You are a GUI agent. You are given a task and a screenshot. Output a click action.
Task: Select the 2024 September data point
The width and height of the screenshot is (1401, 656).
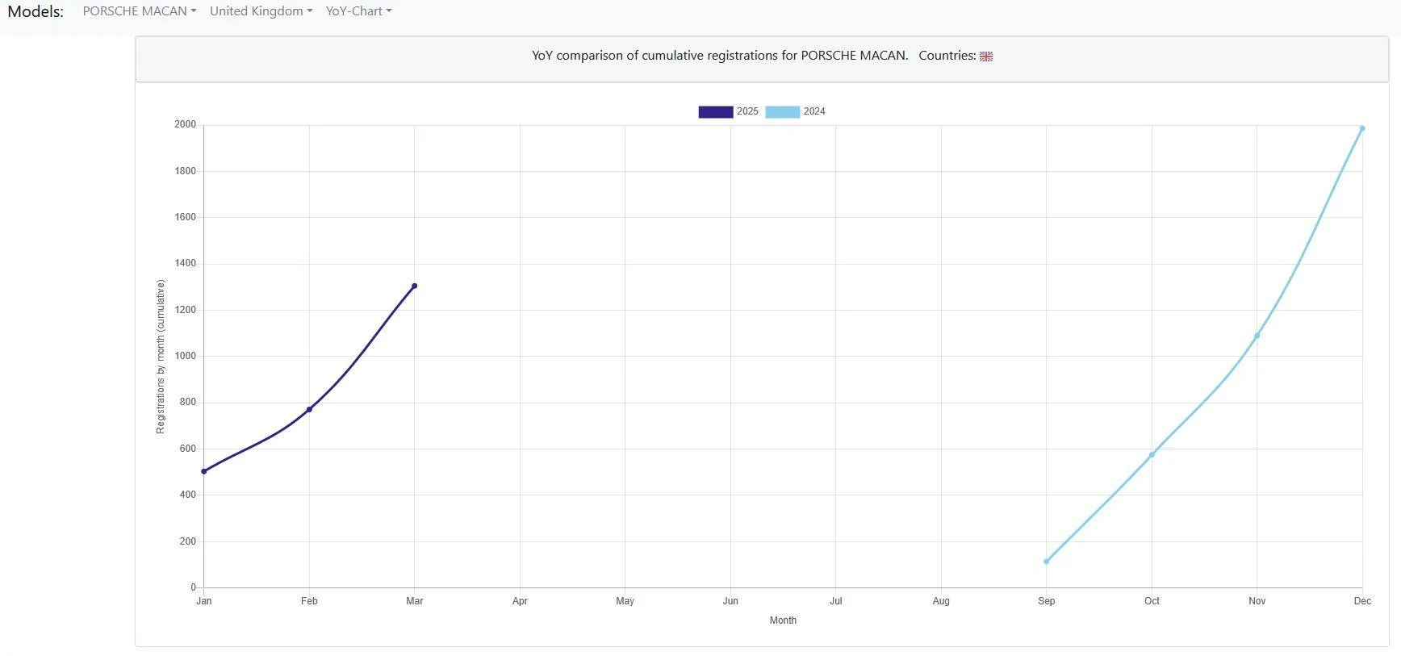click(1047, 562)
